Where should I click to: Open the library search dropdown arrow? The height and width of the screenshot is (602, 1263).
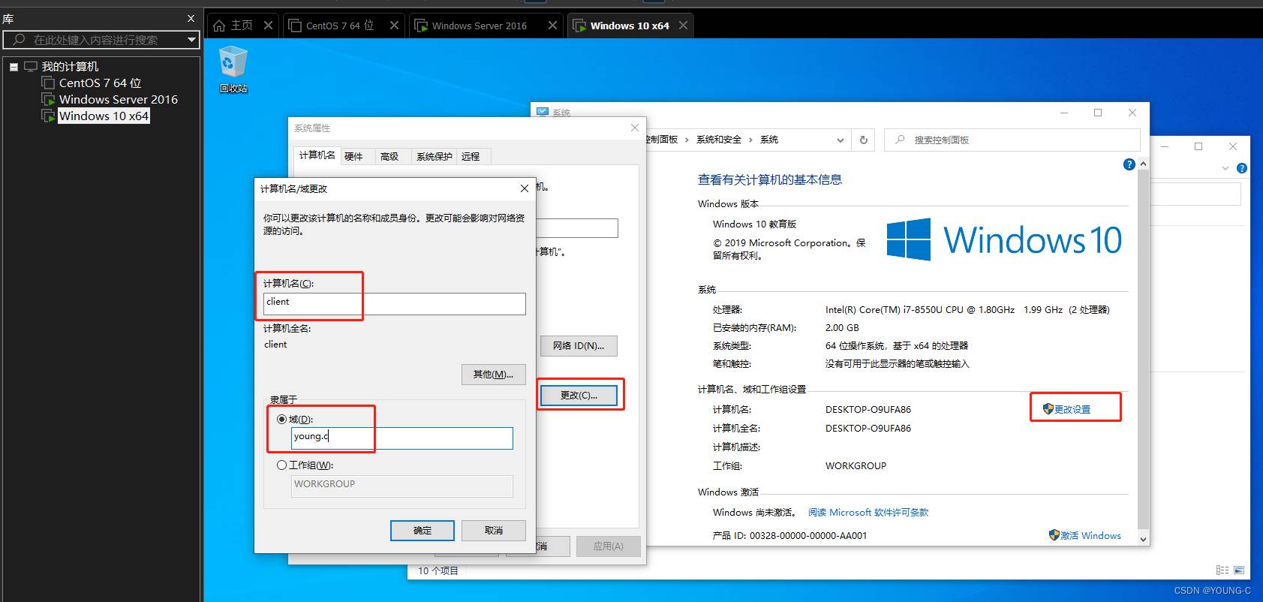pos(191,40)
